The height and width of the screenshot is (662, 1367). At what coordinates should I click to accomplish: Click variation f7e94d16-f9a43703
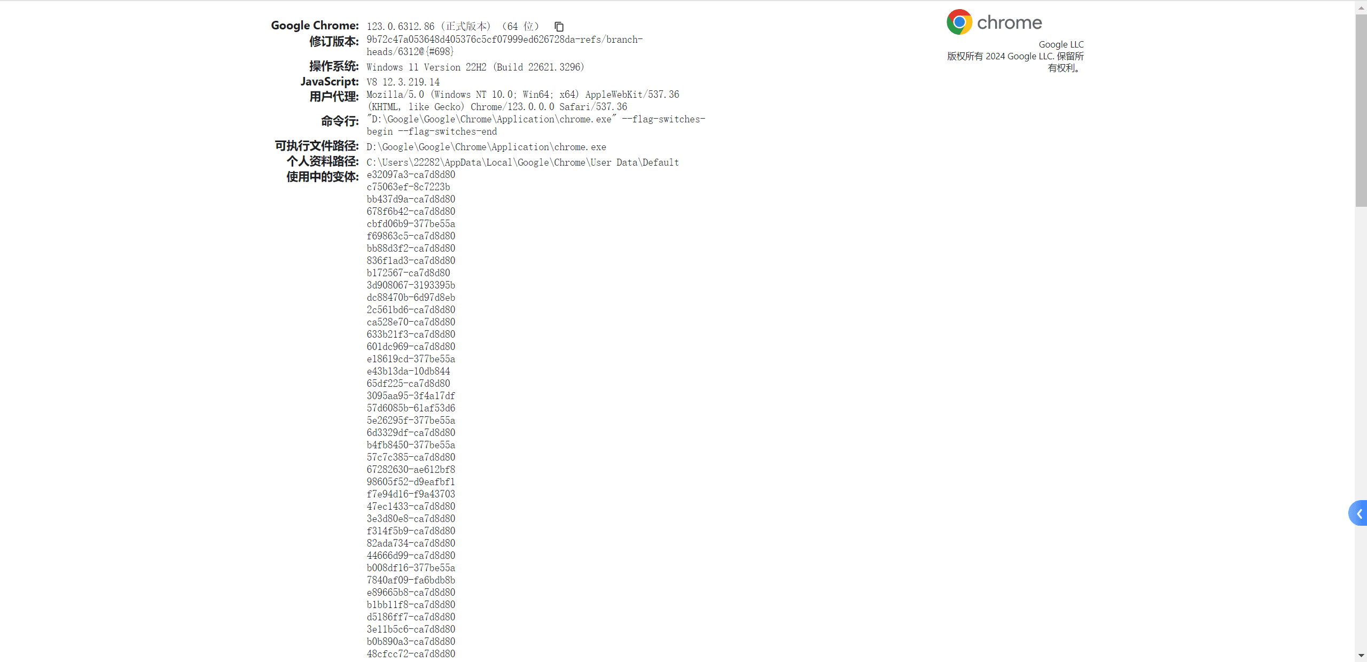(411, 494)
